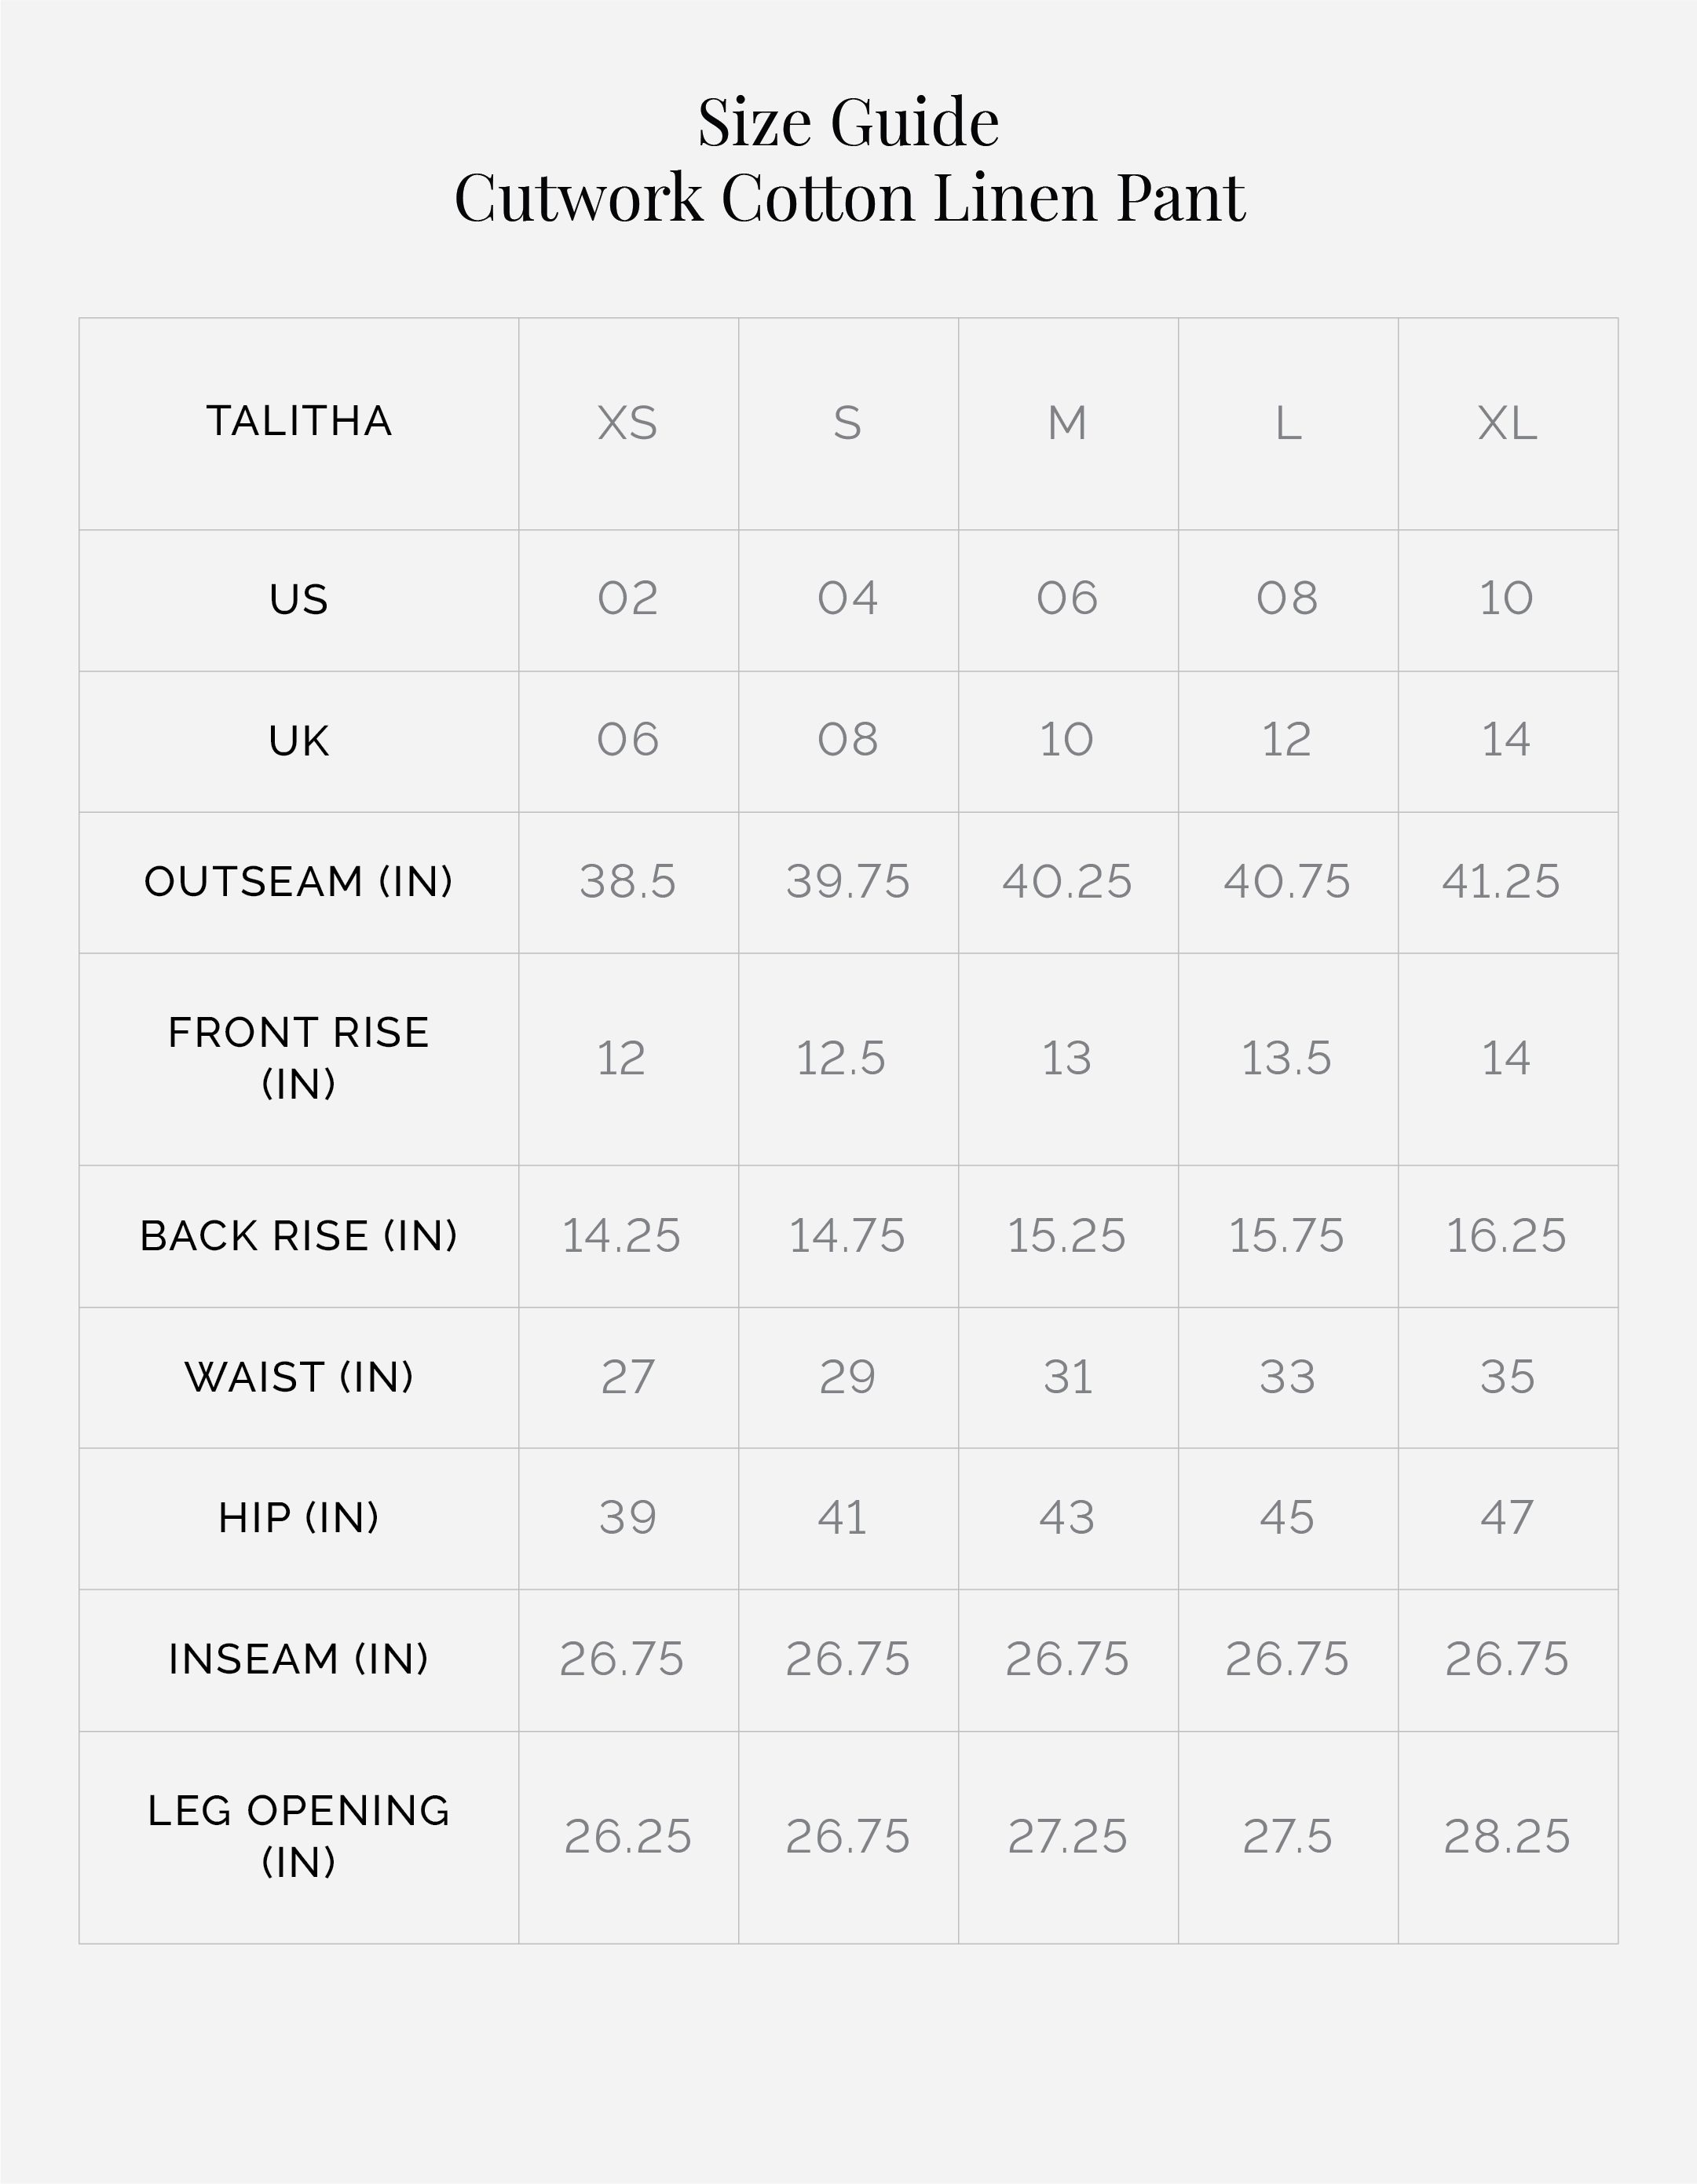
Task: Select the LEG OPENING (IN) row label
Action: pyautogui.click(x=299, y=1835)
